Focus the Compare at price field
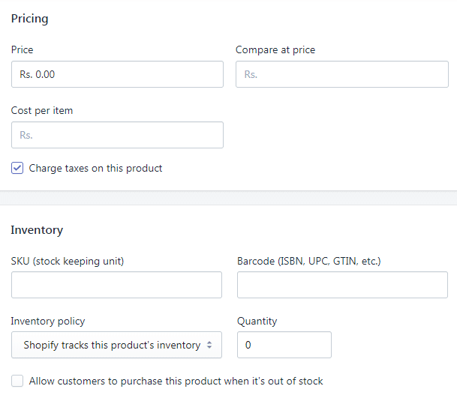Screen dimensions: 457x395 (342, 74)
